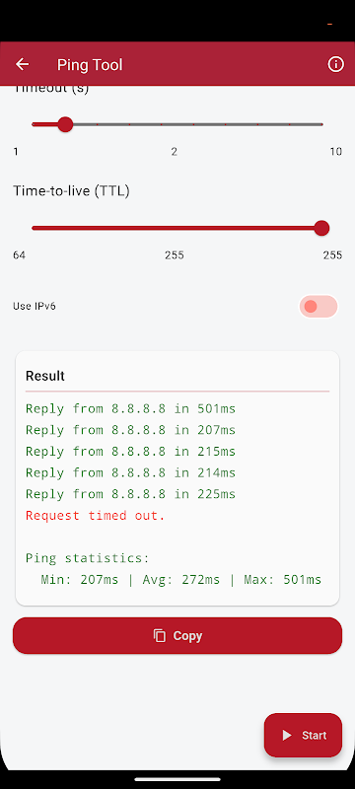Click the copy icon on Copy button
Screen dimensions: 355x789
(160, 635)
